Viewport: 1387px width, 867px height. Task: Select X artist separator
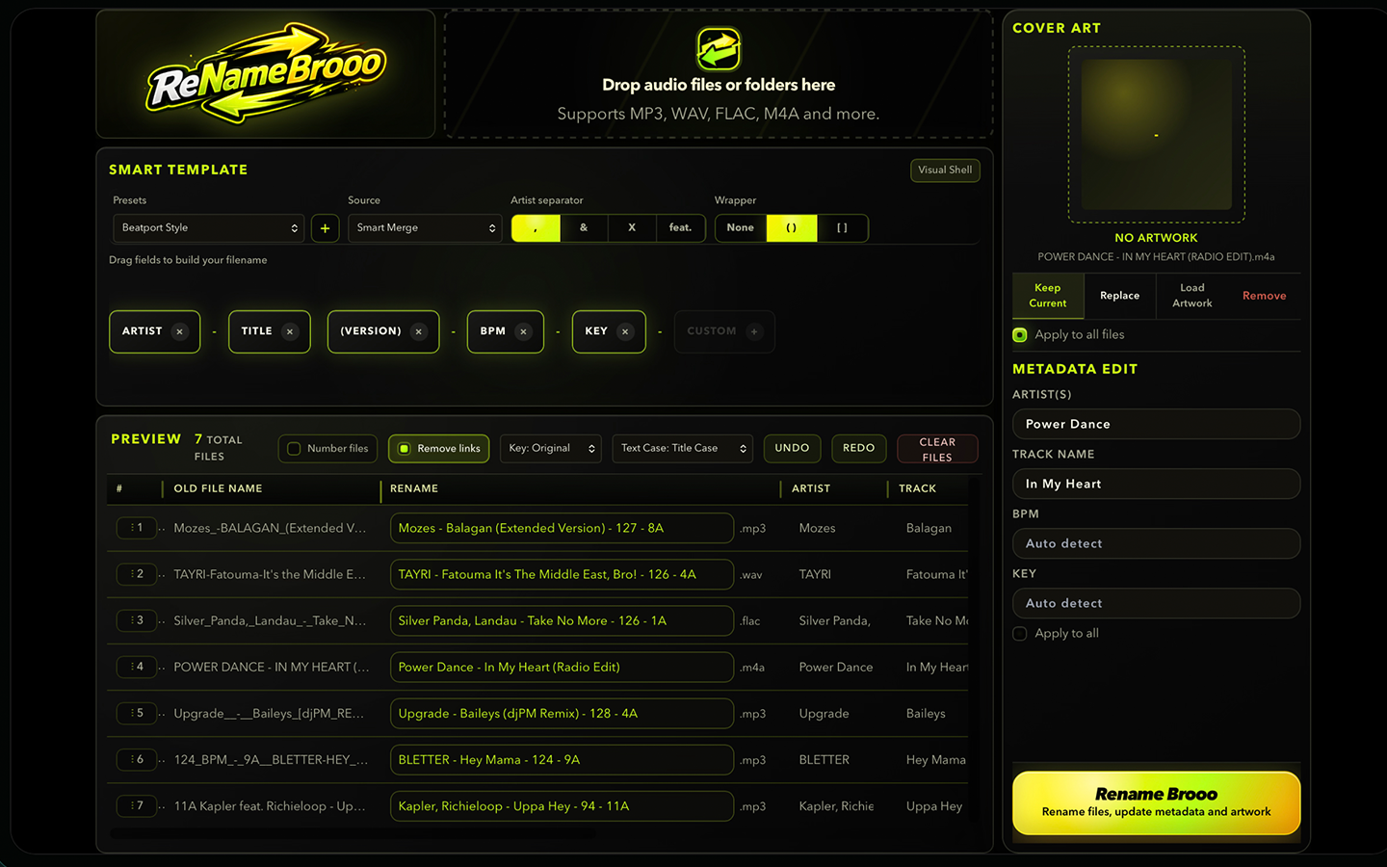632,228
